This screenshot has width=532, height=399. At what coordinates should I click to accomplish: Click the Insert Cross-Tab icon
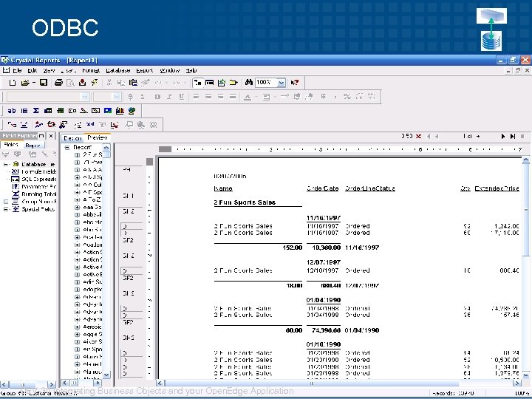pyautogui.click(x=48, y=111)
